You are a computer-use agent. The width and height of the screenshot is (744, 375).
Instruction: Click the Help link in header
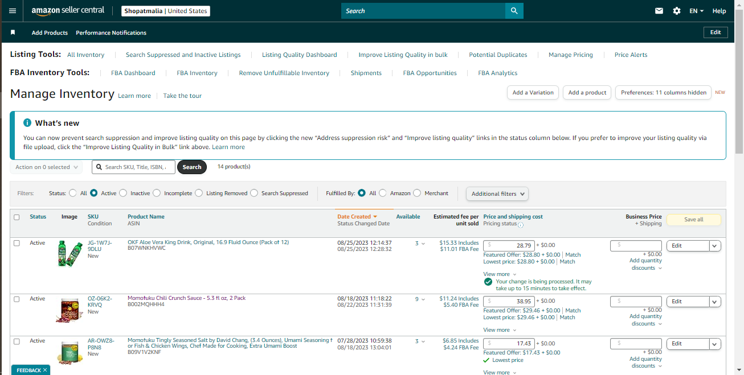719,11
